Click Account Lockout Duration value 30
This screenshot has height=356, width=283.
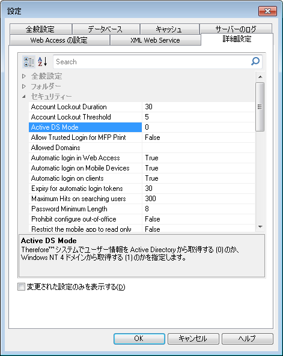point(198,107)
